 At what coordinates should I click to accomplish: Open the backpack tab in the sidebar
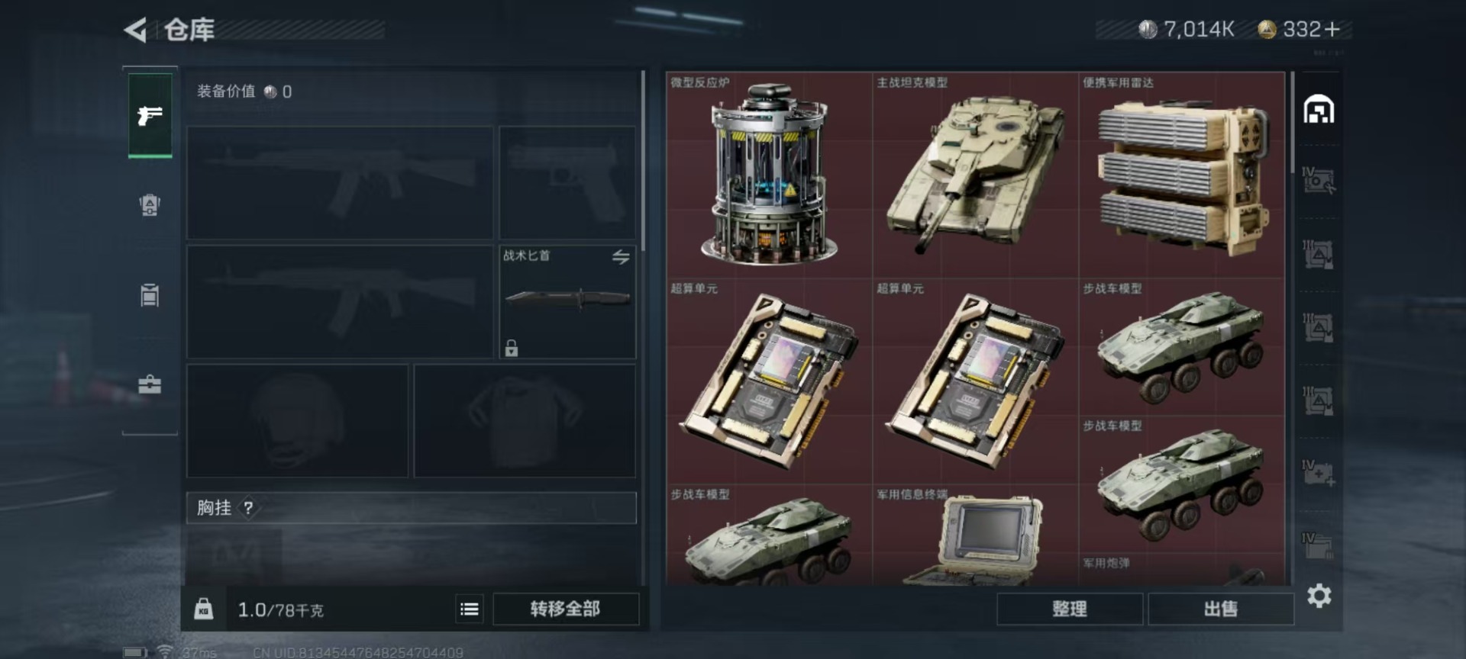pos(150,205)
